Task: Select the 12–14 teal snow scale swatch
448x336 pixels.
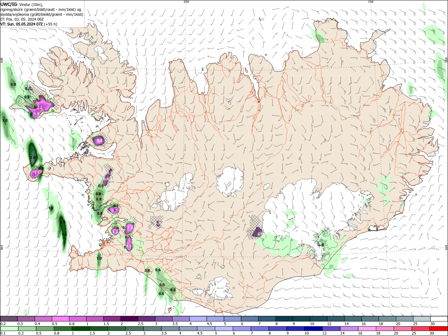Action: click(x=336, y=319)
